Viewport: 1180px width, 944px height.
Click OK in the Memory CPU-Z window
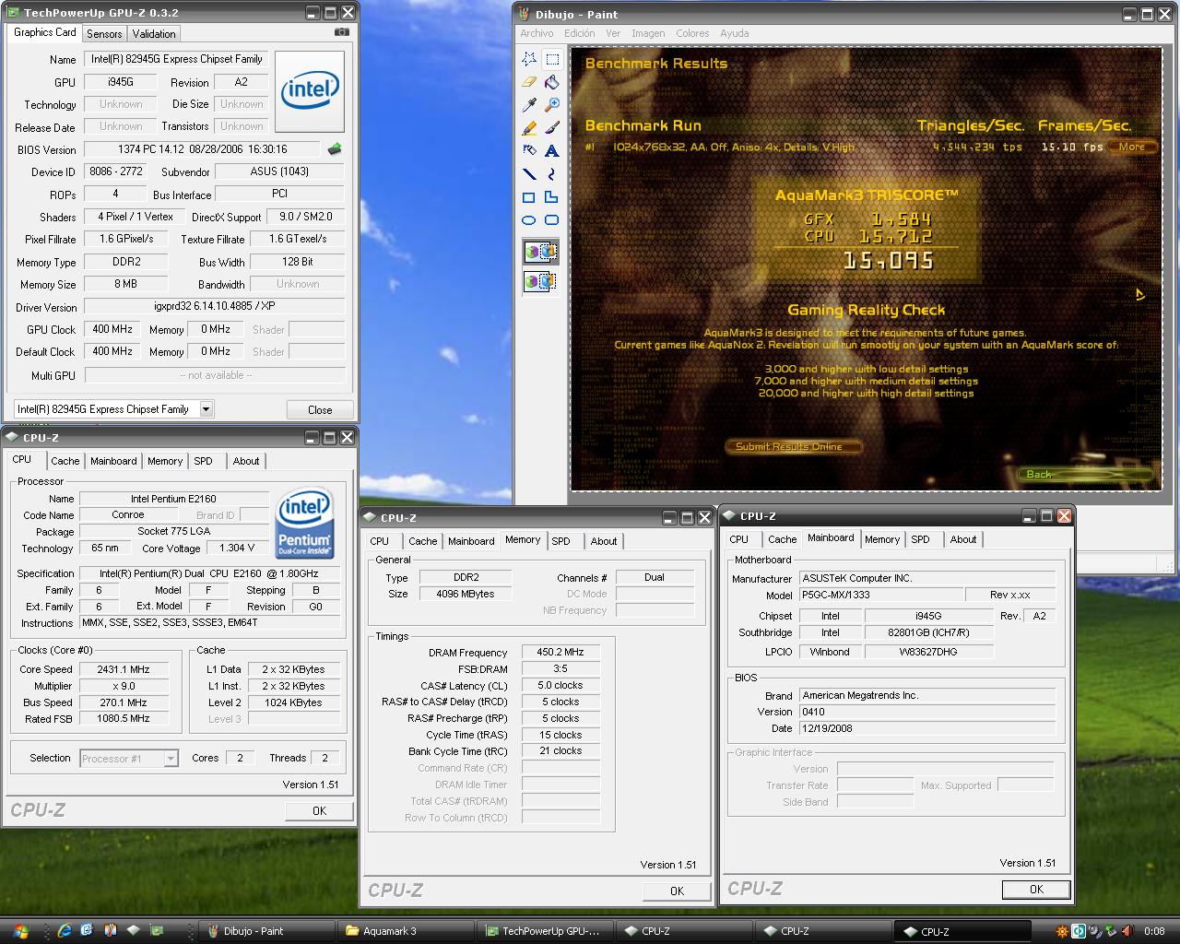(677, 891)
